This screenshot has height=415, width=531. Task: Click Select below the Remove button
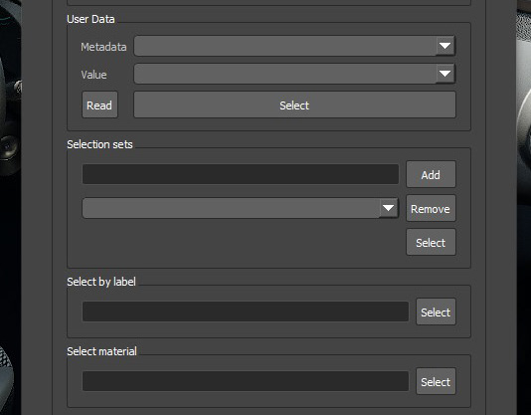tap(431, 242)
